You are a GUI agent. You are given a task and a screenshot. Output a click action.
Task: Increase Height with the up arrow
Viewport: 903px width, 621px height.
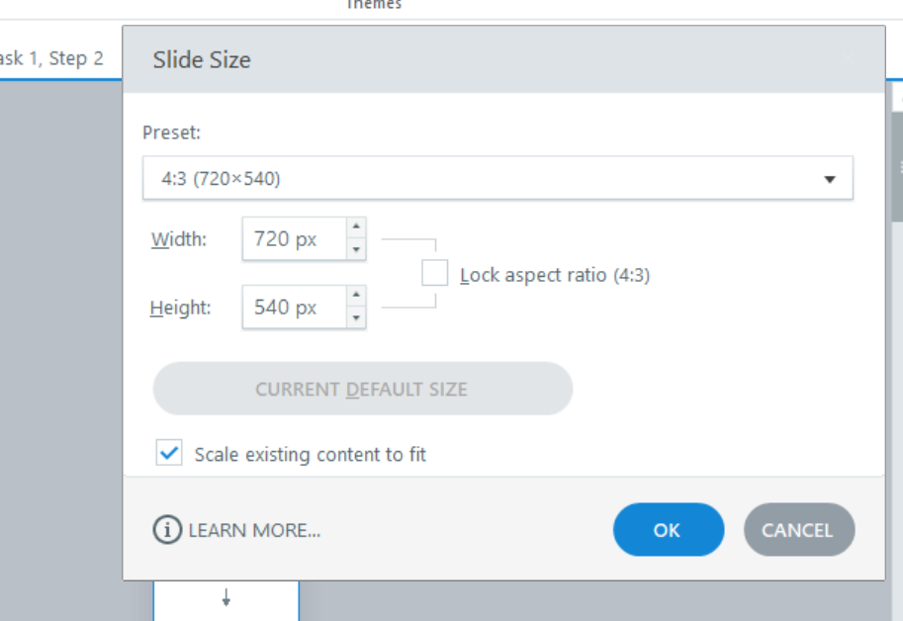(356, 297)
